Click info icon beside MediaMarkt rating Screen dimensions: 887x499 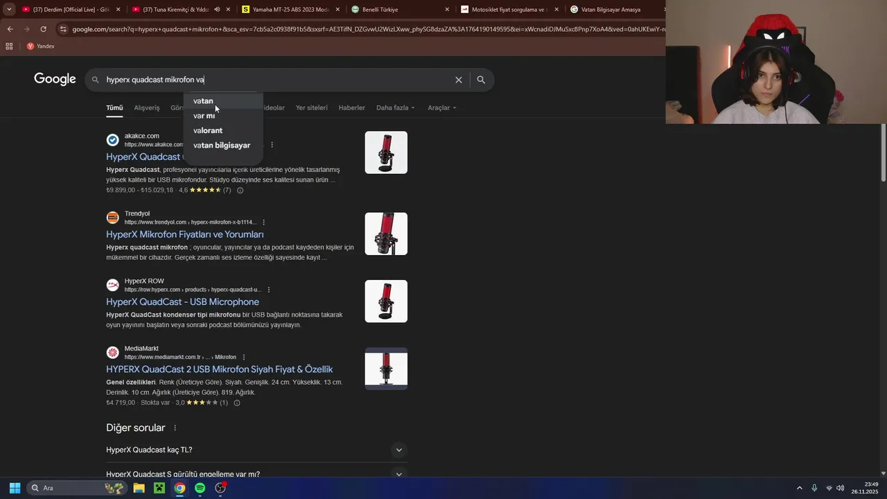pos(237,403)
